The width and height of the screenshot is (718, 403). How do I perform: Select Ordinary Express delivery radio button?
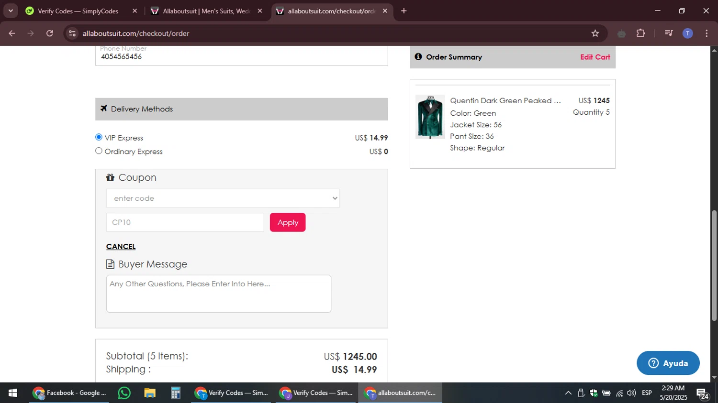click(x=99, y=151)
